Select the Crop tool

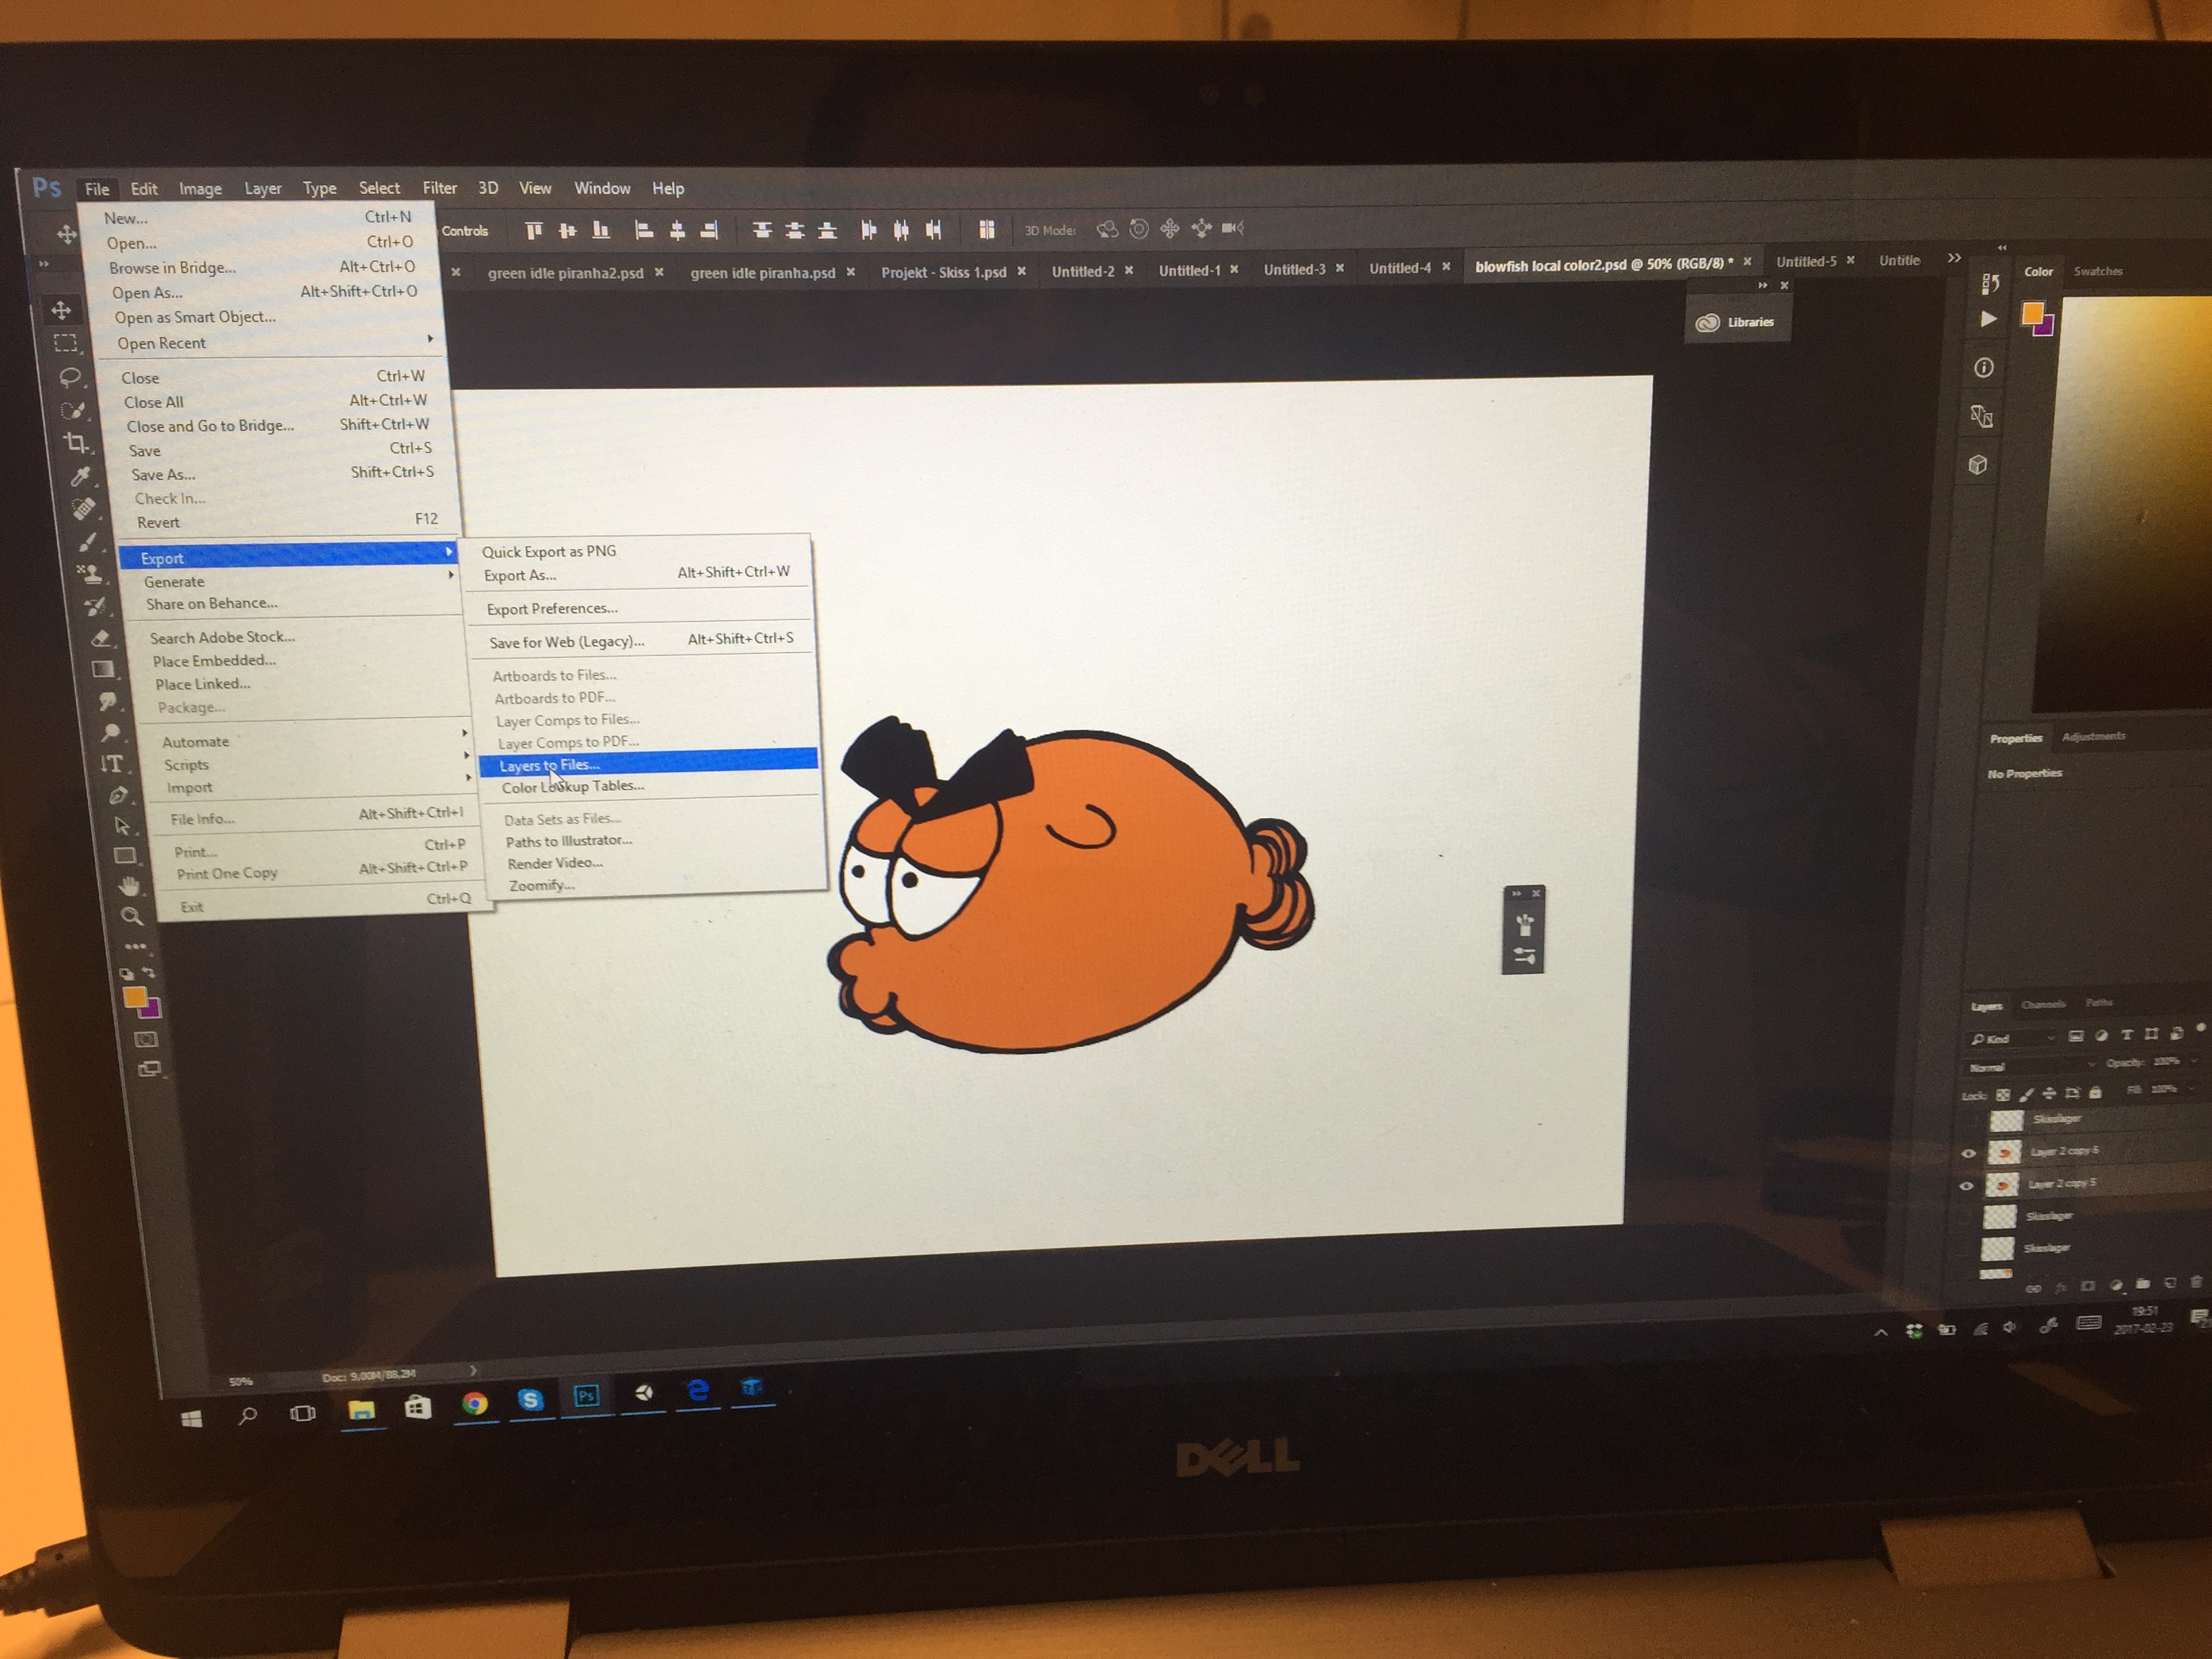coord(76,443)
